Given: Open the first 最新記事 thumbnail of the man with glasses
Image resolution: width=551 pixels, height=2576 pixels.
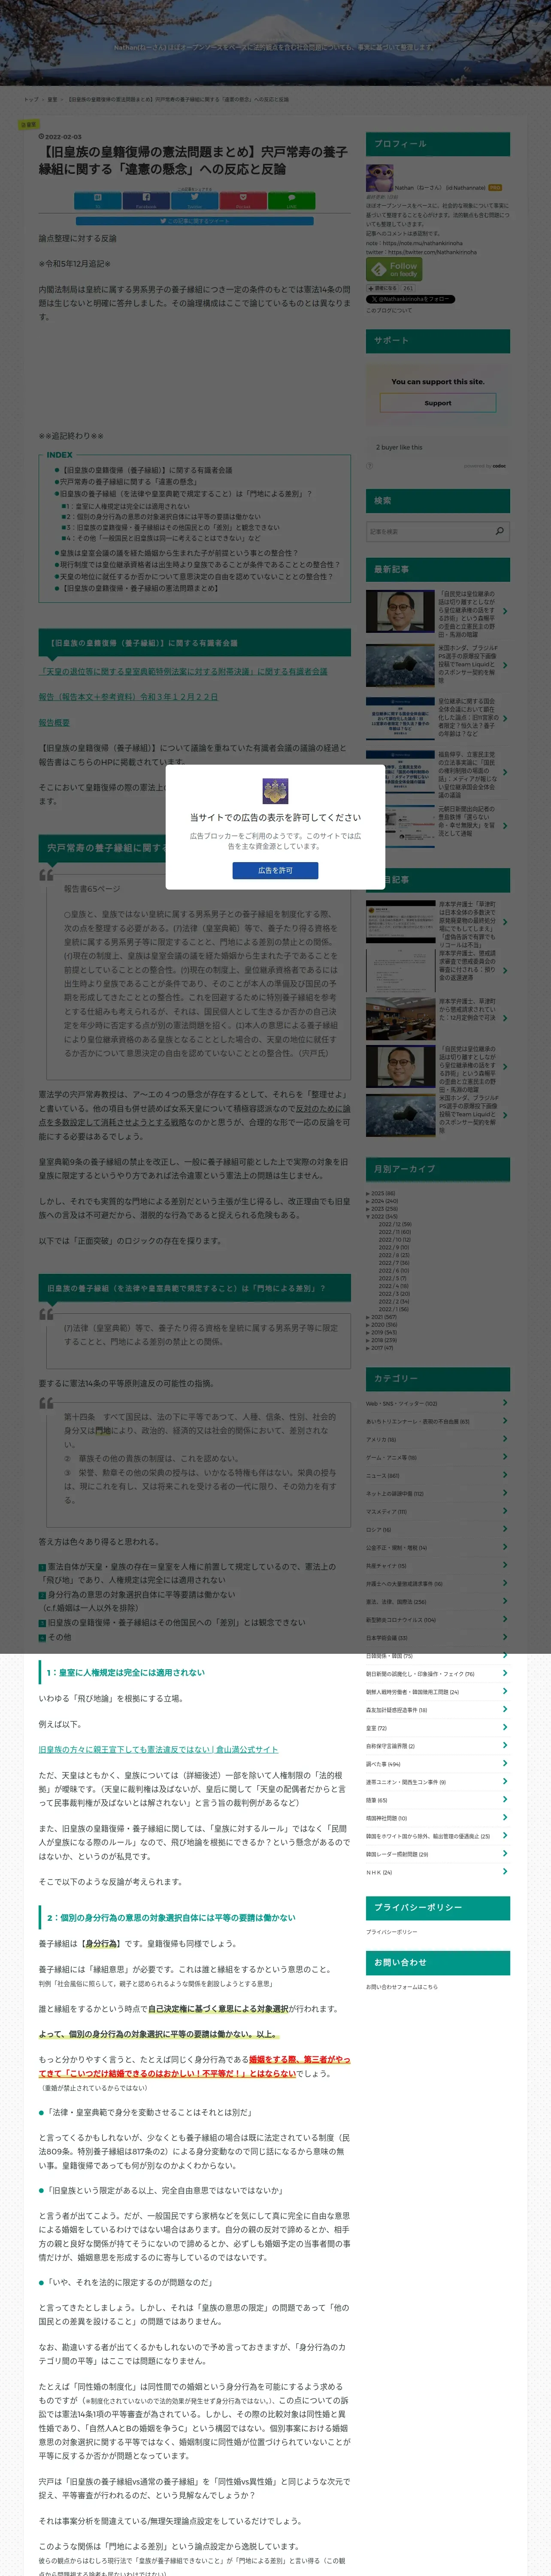Looking at the screenshot, I should [x=400, y=611].
